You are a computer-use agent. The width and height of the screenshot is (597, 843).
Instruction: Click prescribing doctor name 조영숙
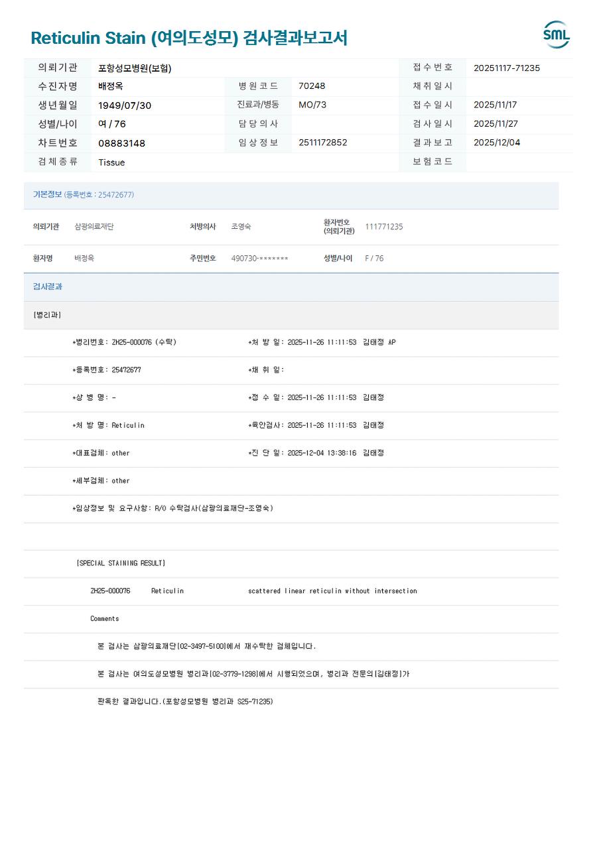point(241,227)
